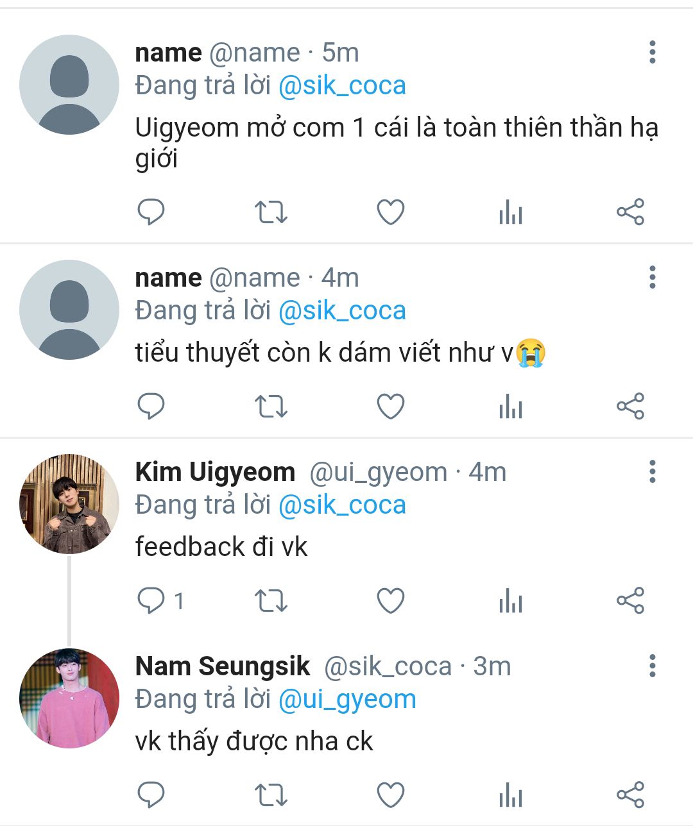Retweet the 'tiểu thuyết còn k dám' tweet
The image size is (693, 826).
coord(271,407)
